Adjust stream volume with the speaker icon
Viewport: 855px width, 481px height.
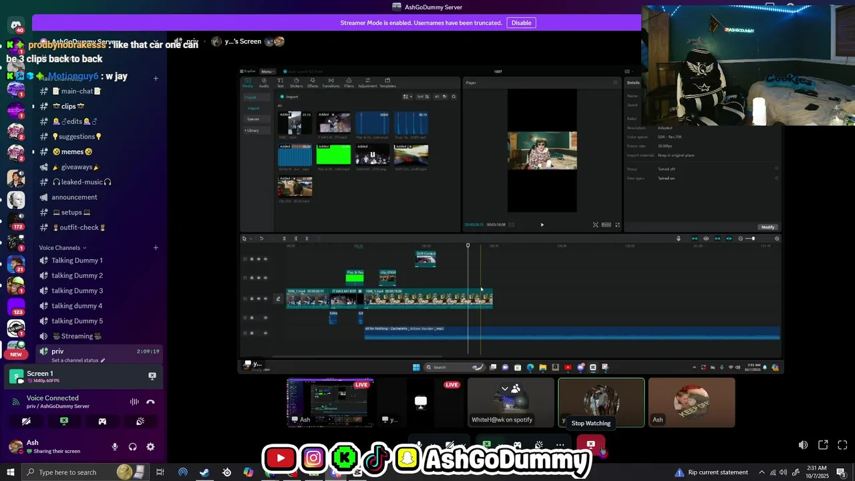[803, 445]
